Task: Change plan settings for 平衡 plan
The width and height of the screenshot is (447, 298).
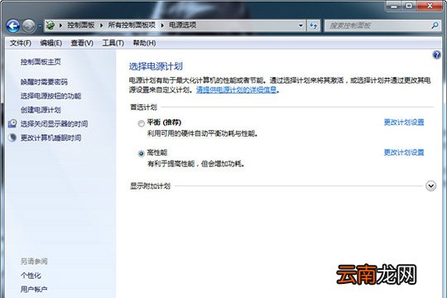Action: pyautogui.click(x=404, y=123)
